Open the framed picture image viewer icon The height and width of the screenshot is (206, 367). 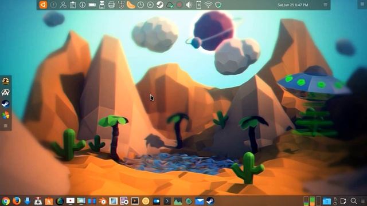pyautogui.click(x=114, y=201)
